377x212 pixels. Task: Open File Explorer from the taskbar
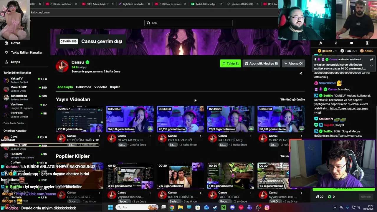tap(180, 207)
